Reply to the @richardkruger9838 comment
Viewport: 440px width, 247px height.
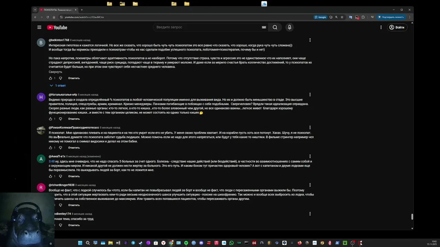(x=74, y=205)
